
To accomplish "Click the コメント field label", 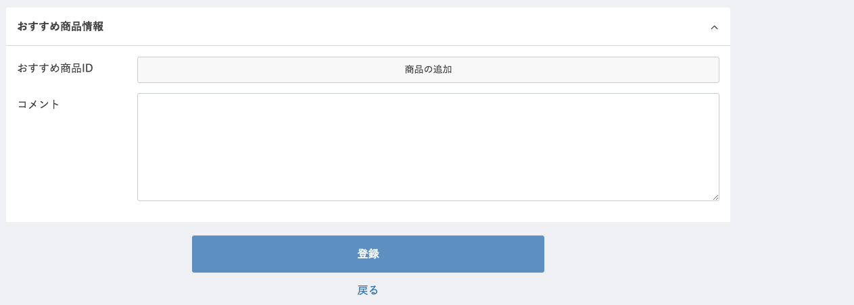I will (x=39, y=104).
